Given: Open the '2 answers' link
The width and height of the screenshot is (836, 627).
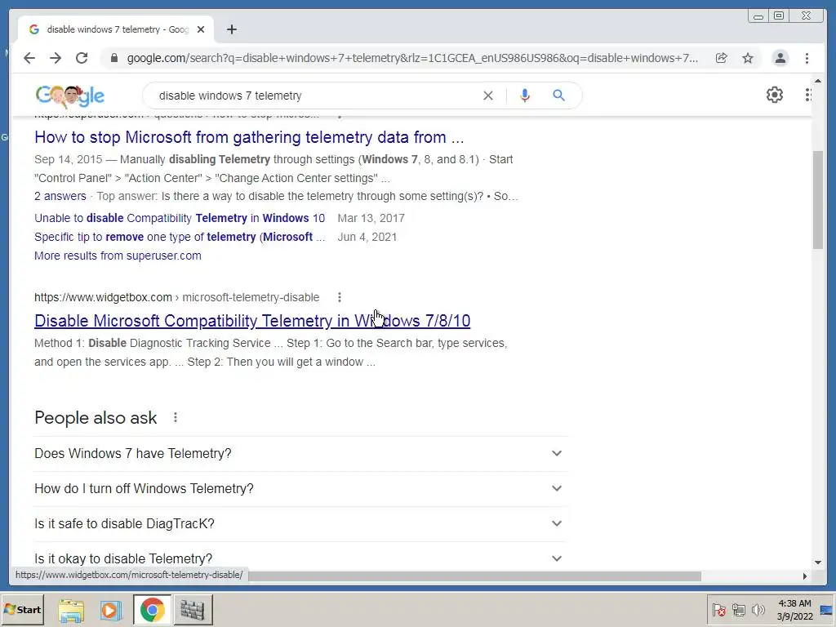Looking at the screenshot, I should (x=60, y=196).
